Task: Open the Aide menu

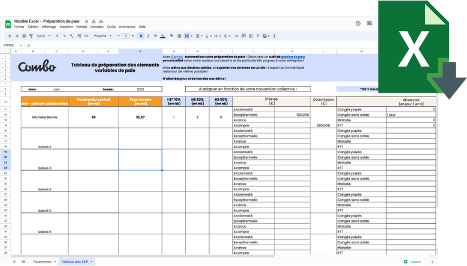Action: click(x=142, y=27)
